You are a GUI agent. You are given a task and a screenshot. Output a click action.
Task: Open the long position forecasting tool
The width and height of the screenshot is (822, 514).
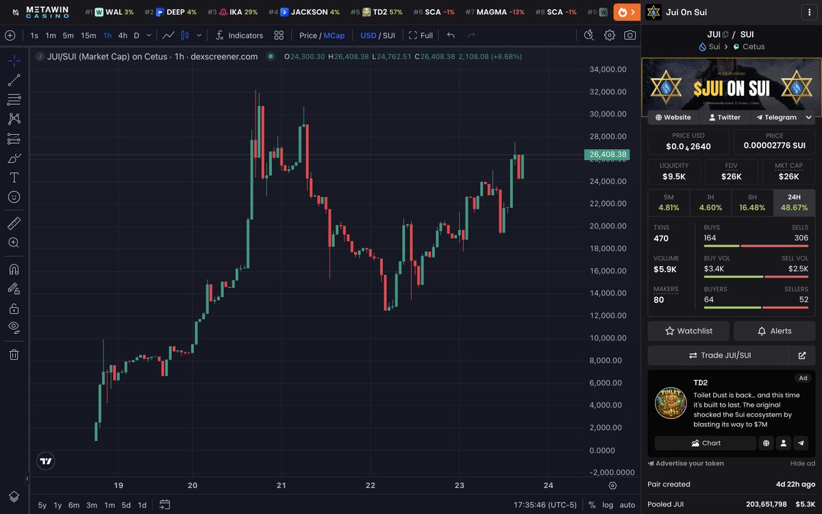pos(14,139)
